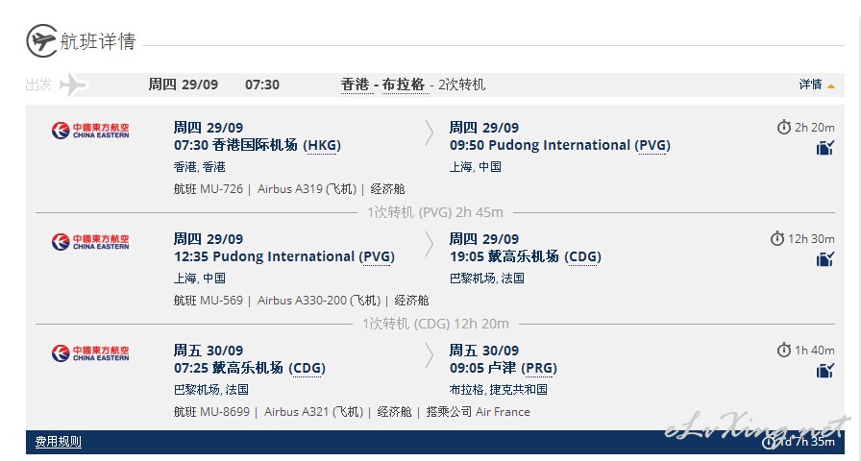The width and height of the screenshot is (861, 461).
Task: Click the flight details airplane header icon
Action: (x=41, y=40)
